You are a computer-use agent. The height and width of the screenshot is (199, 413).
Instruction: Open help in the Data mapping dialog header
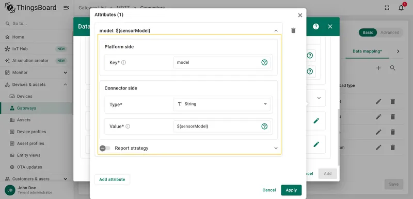pos(316,26)
